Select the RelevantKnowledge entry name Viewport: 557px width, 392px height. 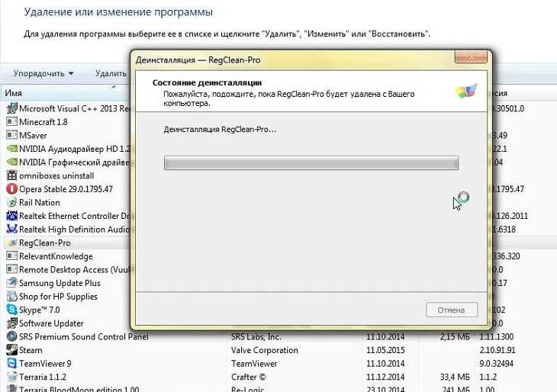pos(56,256)
